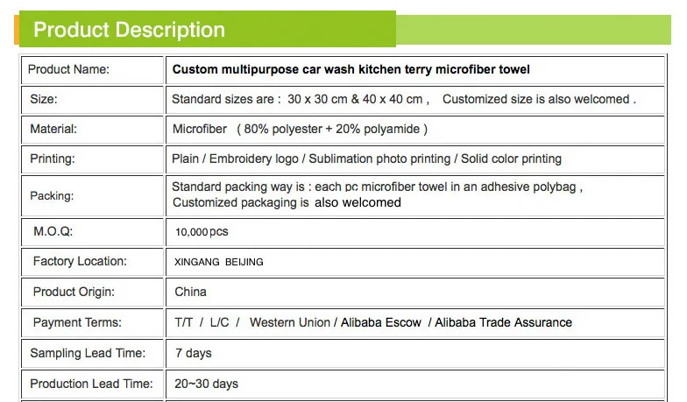
Task: Click the Product Name label cell
Action: [69, 70]
